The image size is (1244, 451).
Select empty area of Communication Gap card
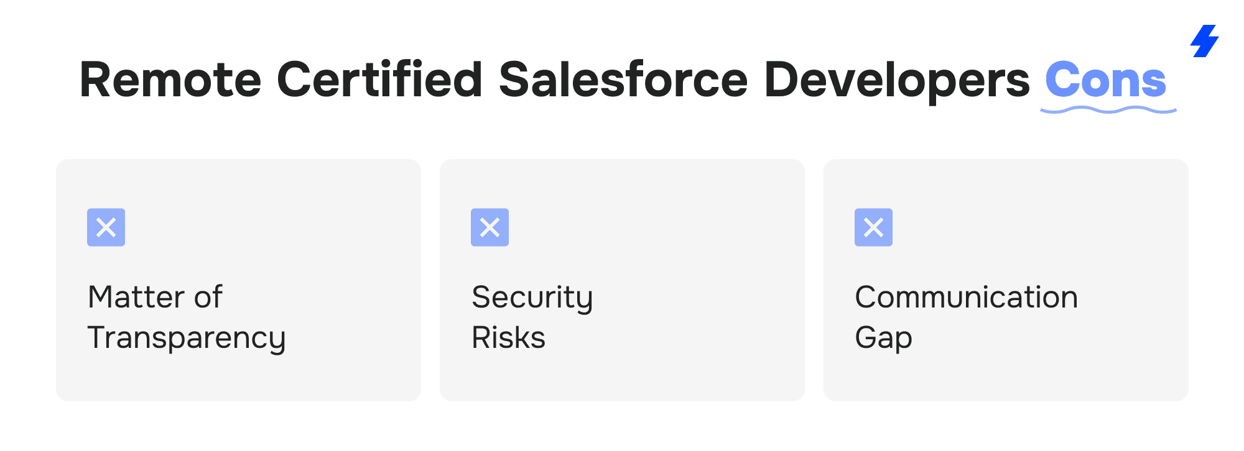[x=1057, y=224]
